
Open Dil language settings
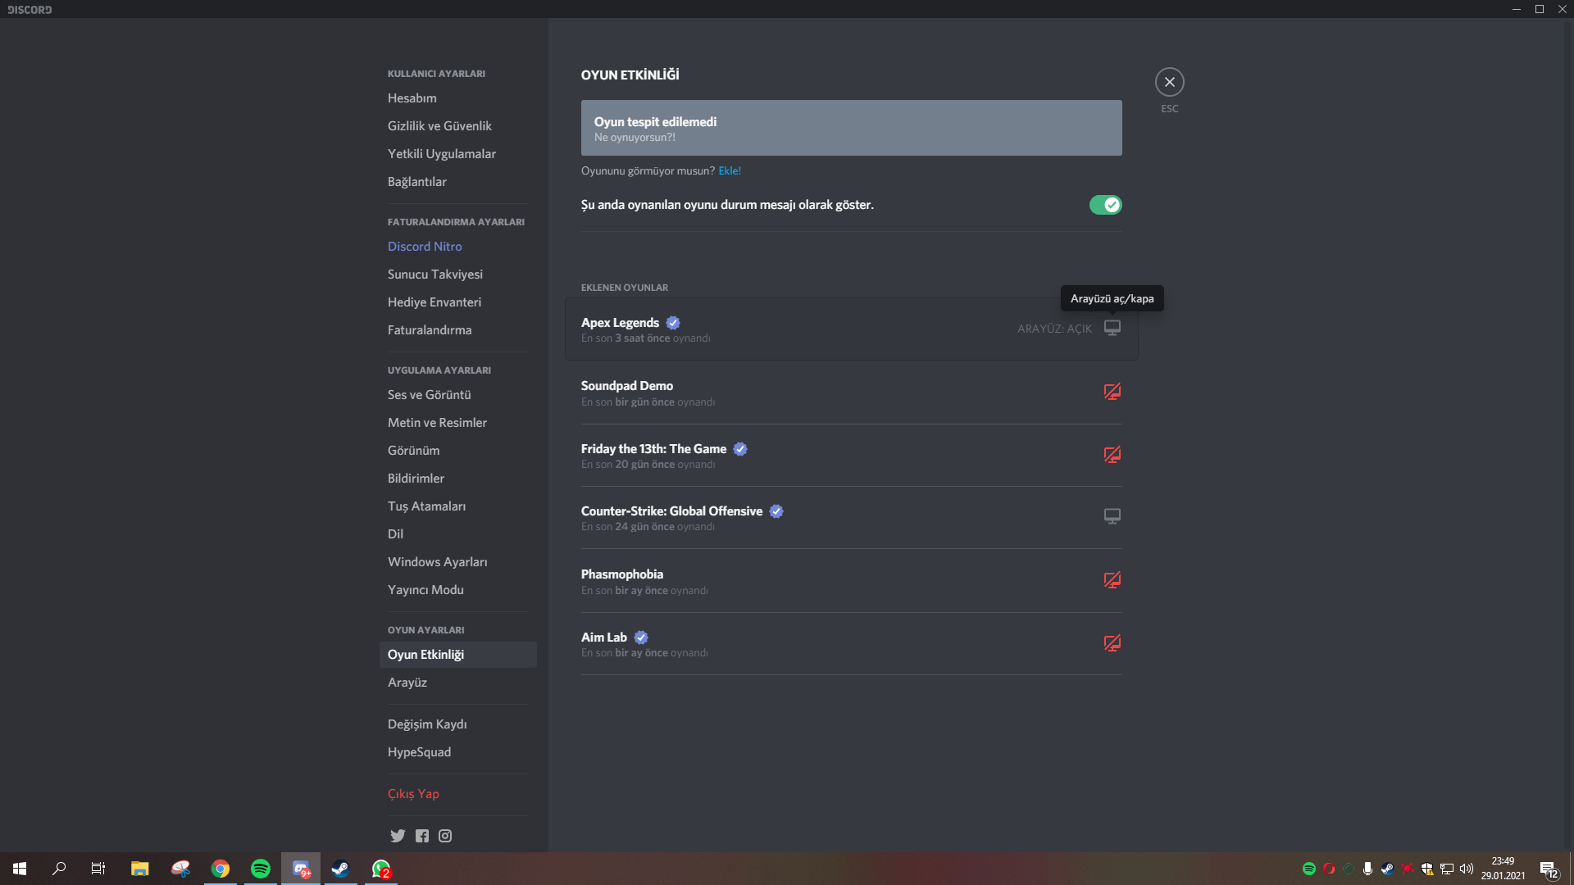[x=457, y=534]
